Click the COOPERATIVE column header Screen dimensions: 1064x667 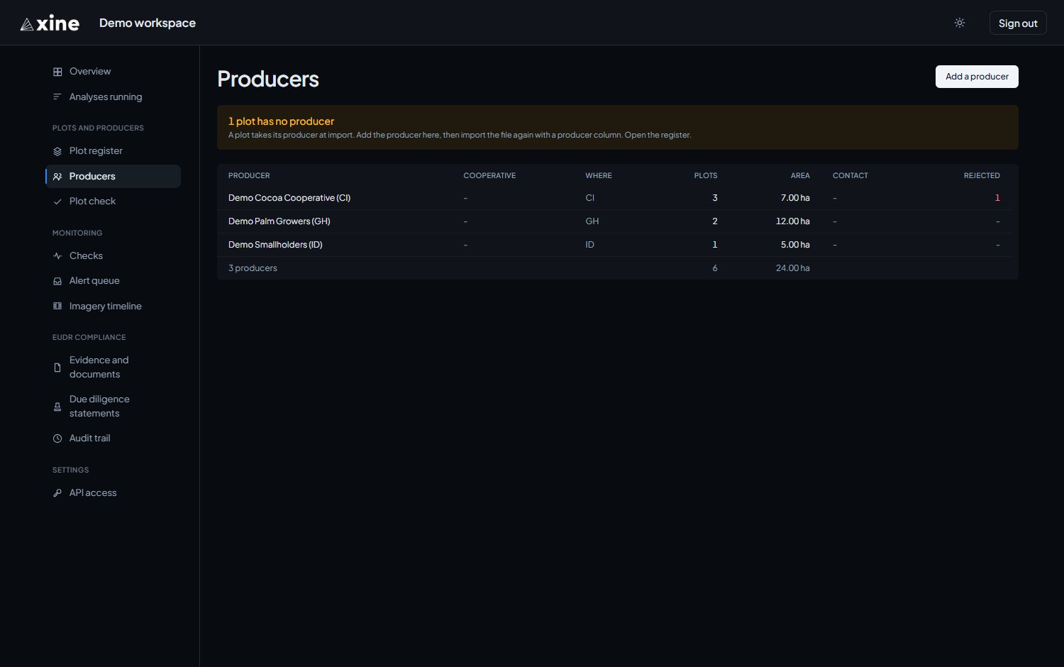489,175
